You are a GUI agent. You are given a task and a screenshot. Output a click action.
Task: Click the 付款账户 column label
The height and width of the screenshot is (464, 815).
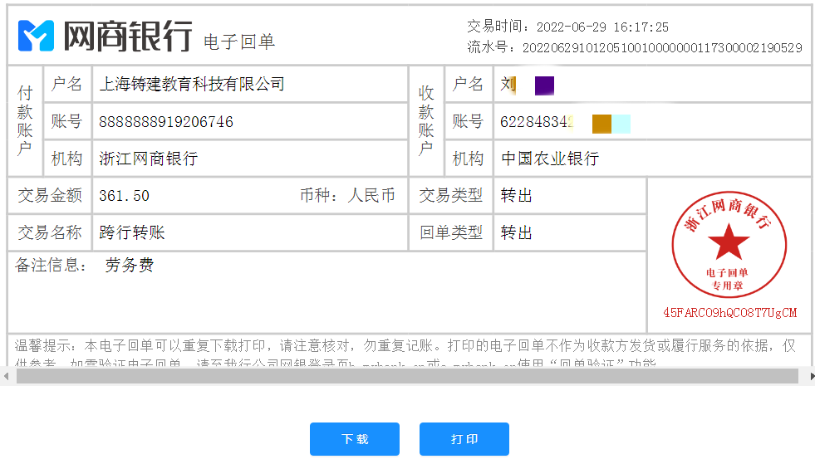pos(25,121)
